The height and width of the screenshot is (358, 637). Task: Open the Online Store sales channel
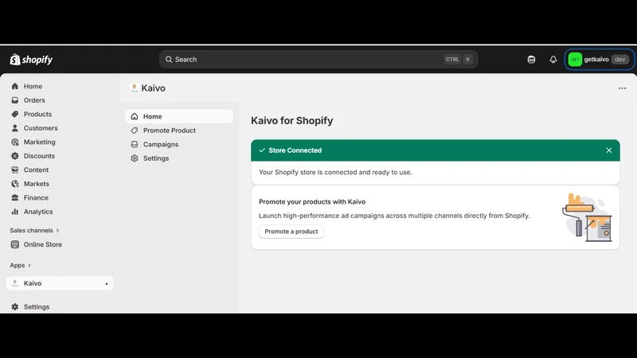43,244
